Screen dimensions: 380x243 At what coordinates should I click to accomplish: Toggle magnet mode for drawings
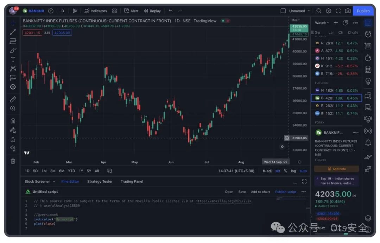click(13, 121)
